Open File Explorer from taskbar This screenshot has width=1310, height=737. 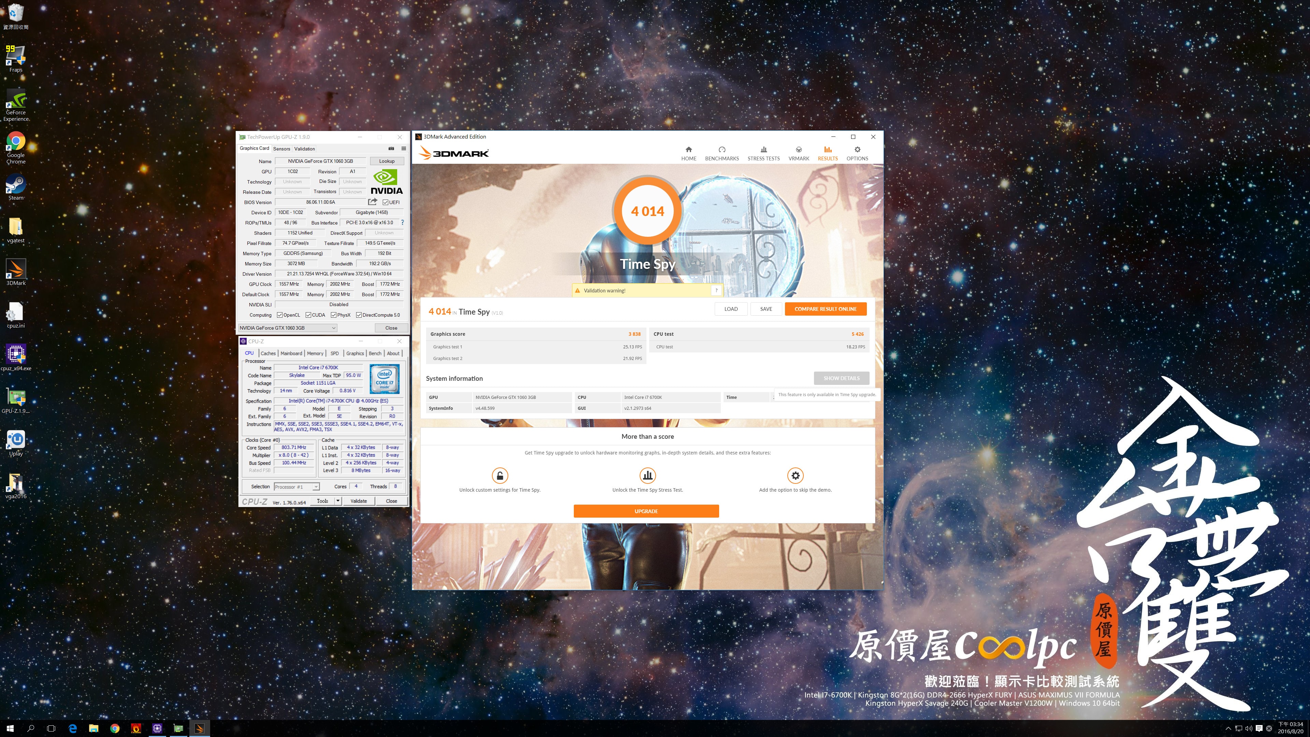(x=93, y=728)
